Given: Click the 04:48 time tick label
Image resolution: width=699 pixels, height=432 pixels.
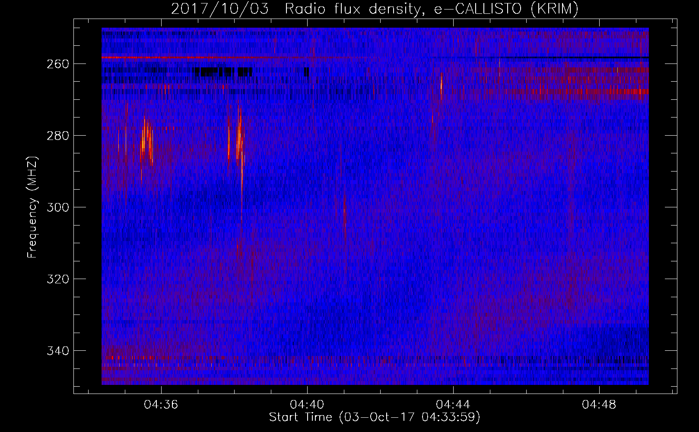Looking at the screenshot, I should [599, 405].
